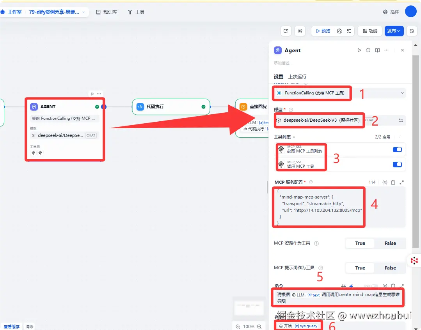Zoom in the canvas with plus magnifier

pos(259,326)
